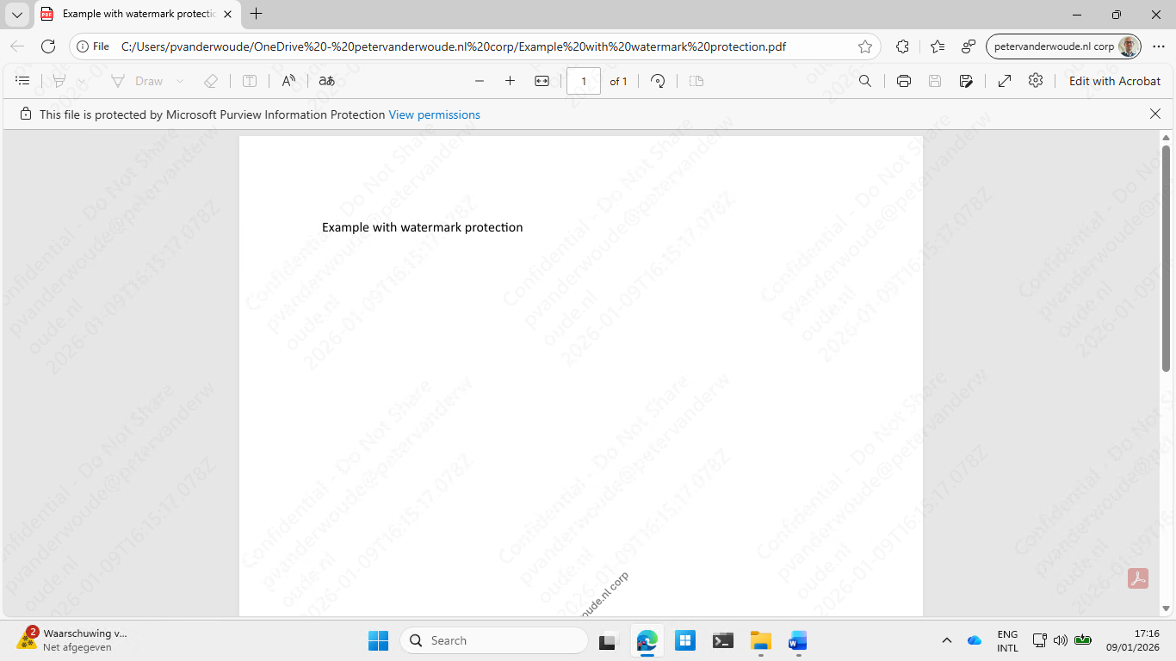Click the address bar URL
Screen dimensions: 1176x661
(453, 46)
